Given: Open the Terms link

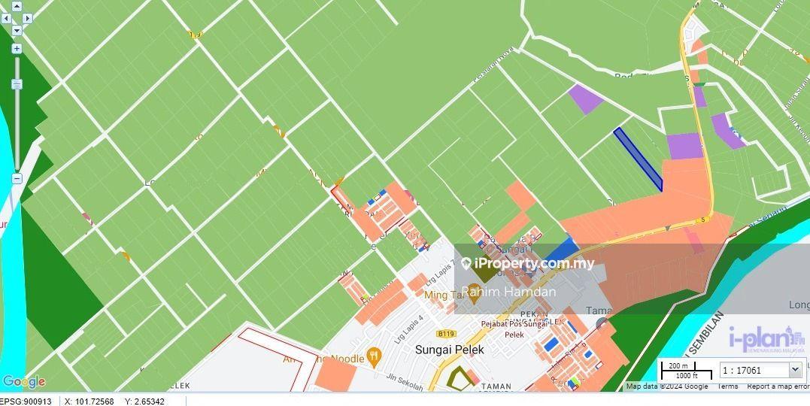Looking at the screenshot, I should [x=727, y=386].
